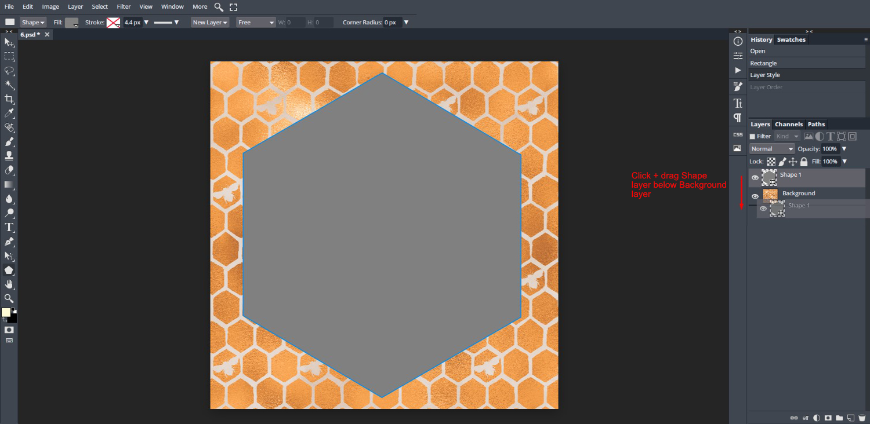
Task: Open the Fill color swatch
Action: pyautogui.click(x=72, y=23)
